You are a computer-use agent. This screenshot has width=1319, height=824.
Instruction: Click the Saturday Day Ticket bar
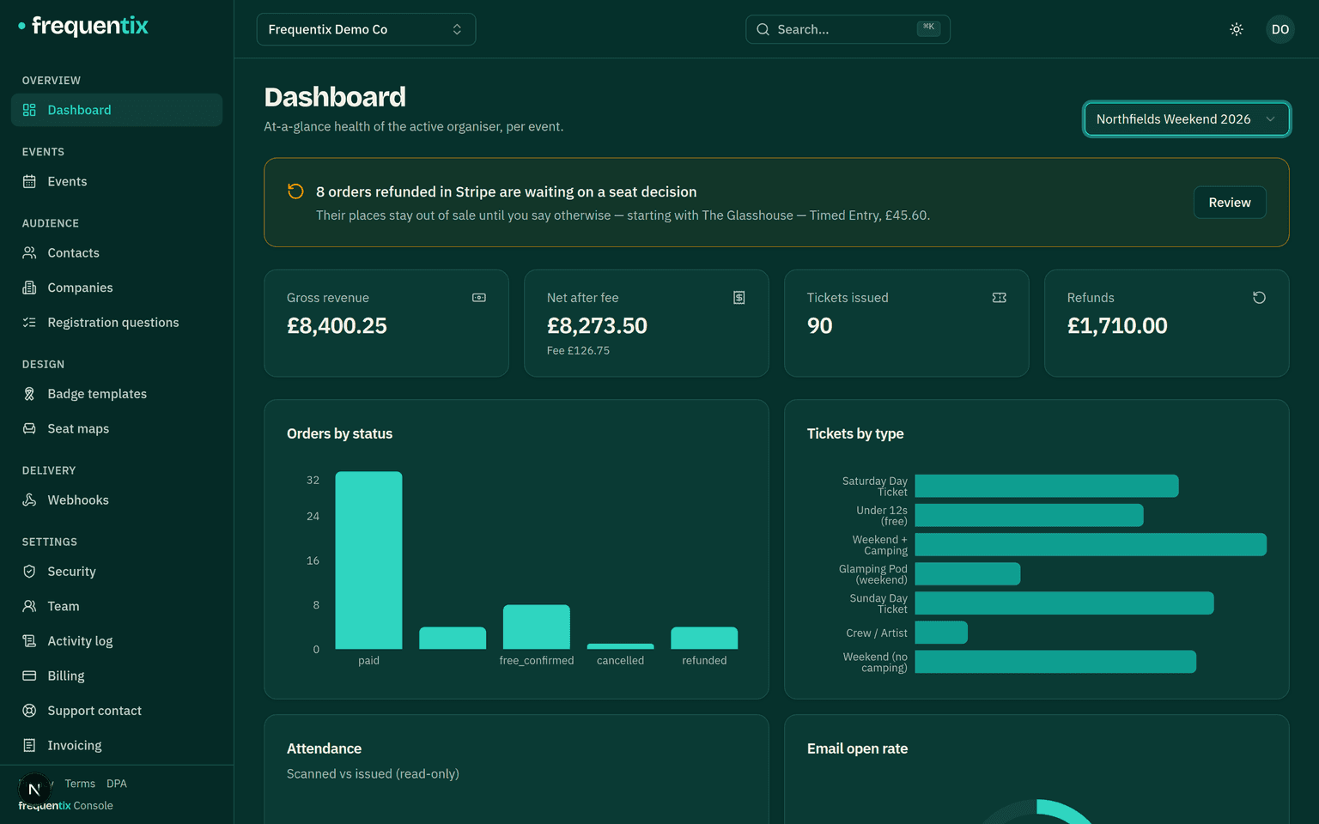1047,486
